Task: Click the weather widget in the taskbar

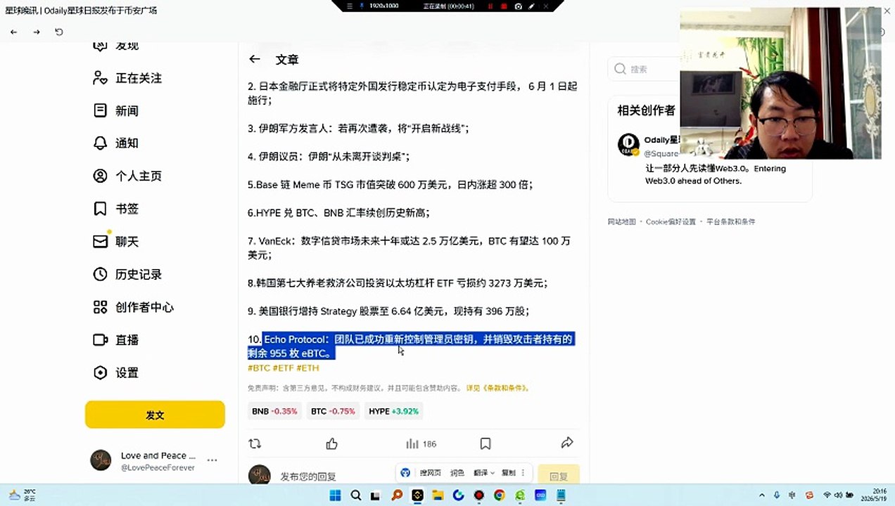Action: [21, 495]
